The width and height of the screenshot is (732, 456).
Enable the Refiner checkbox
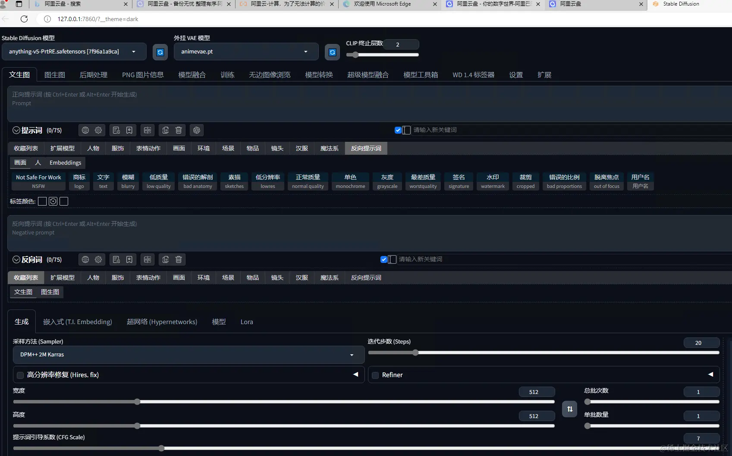point(375,375)
